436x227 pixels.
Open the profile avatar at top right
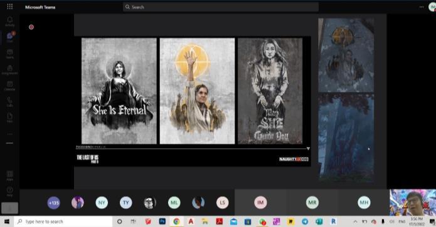pos(432,7)
